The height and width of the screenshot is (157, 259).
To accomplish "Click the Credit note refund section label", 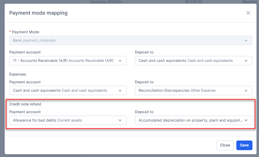I will pos(25,104).
